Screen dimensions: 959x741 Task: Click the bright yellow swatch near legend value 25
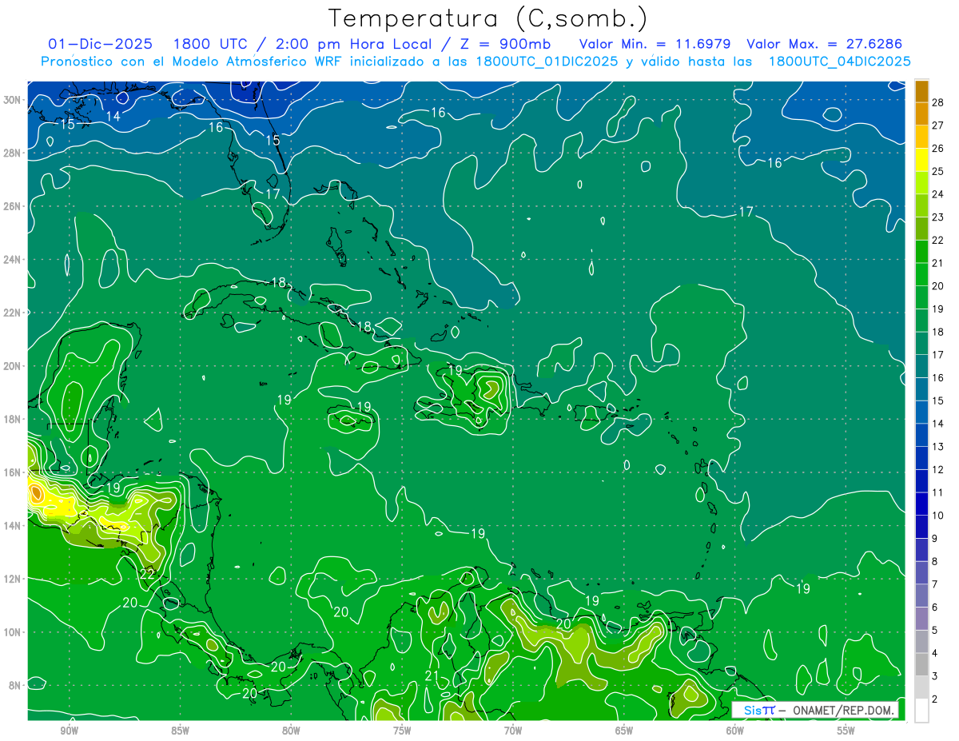[x=921, y=159]
